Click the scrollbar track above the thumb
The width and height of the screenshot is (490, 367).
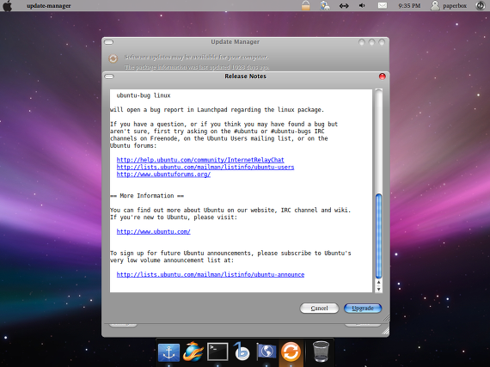tap(378, 141)
